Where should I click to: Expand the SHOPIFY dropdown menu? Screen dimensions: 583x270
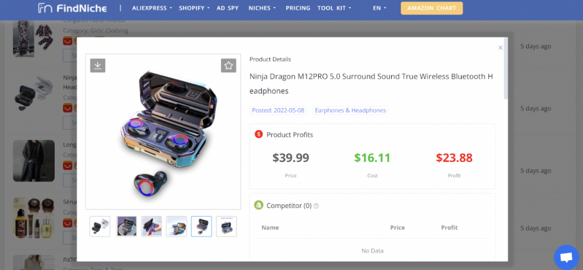tap(194, 8)
